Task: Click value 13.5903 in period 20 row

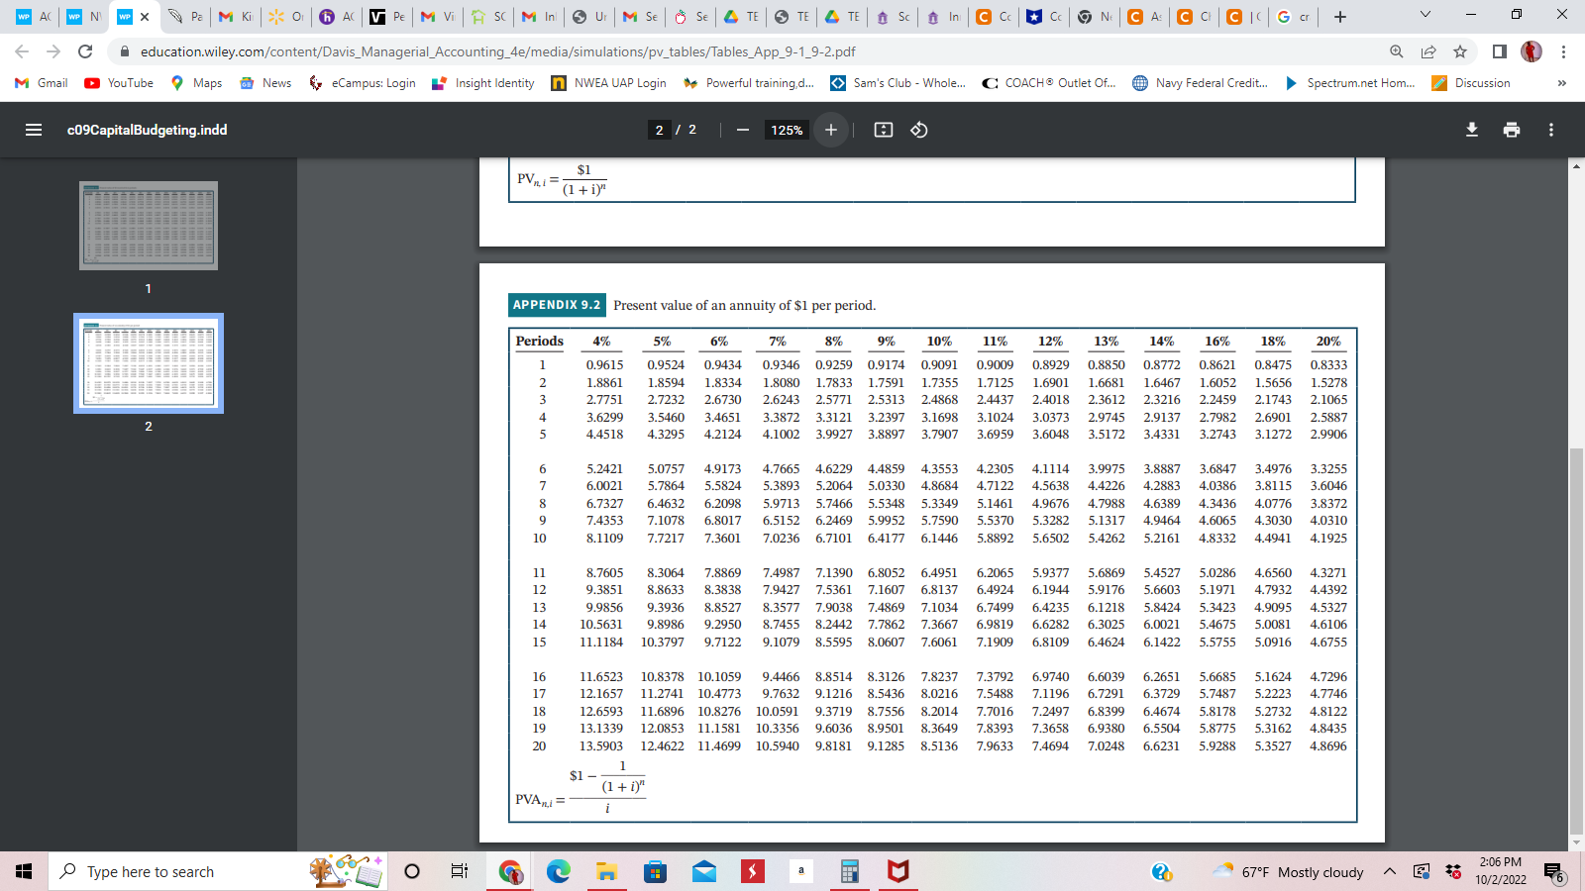Action: [x=601, y=746]
